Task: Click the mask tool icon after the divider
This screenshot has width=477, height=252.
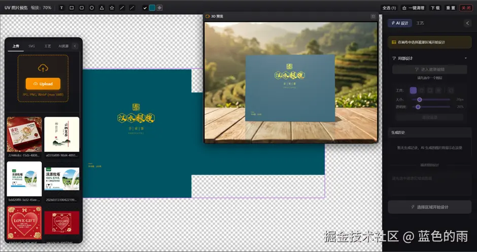Action: click(451, 90)
